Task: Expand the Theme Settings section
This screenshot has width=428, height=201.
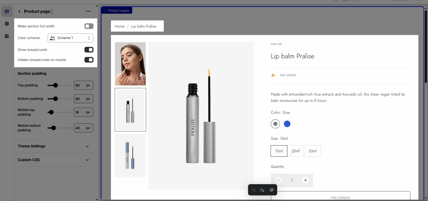Action: point(53,146)
